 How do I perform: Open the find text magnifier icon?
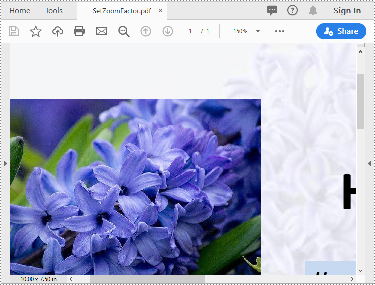(124, 32)
